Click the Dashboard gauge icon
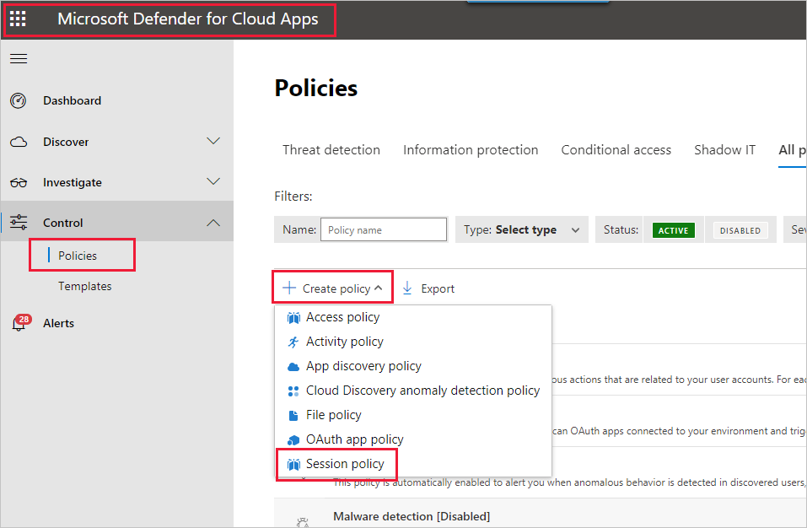Image resolution: width=807 pixels, height=528 pixels. (18, 100)
